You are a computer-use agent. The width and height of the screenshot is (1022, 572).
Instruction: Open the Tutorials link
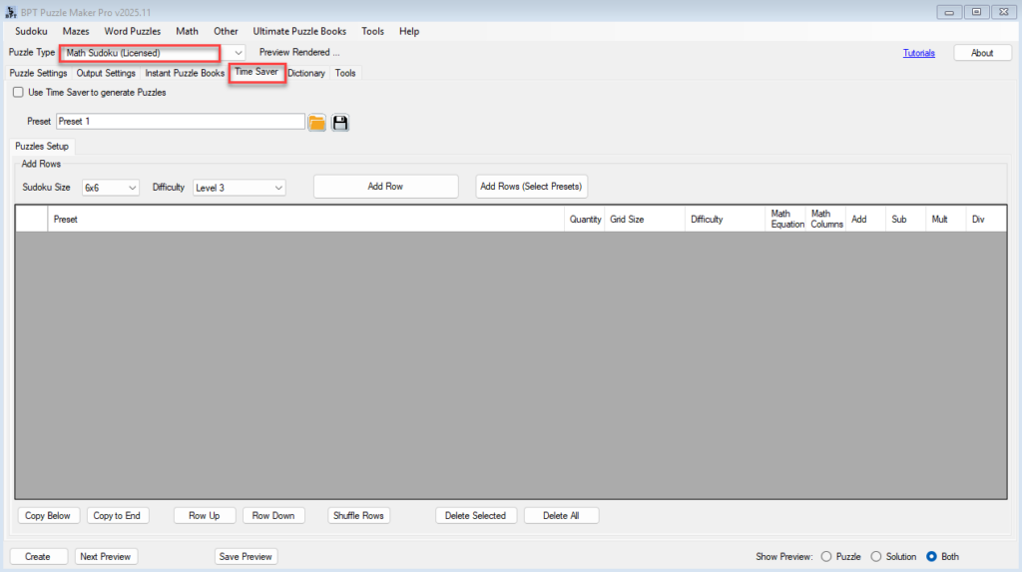(x=918, y=53)
